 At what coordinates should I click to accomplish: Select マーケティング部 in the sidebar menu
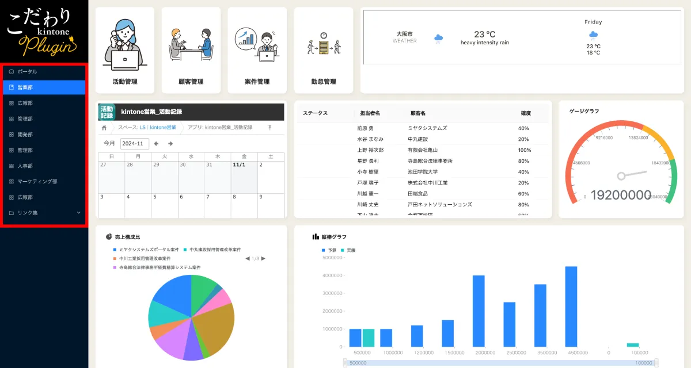44,182
